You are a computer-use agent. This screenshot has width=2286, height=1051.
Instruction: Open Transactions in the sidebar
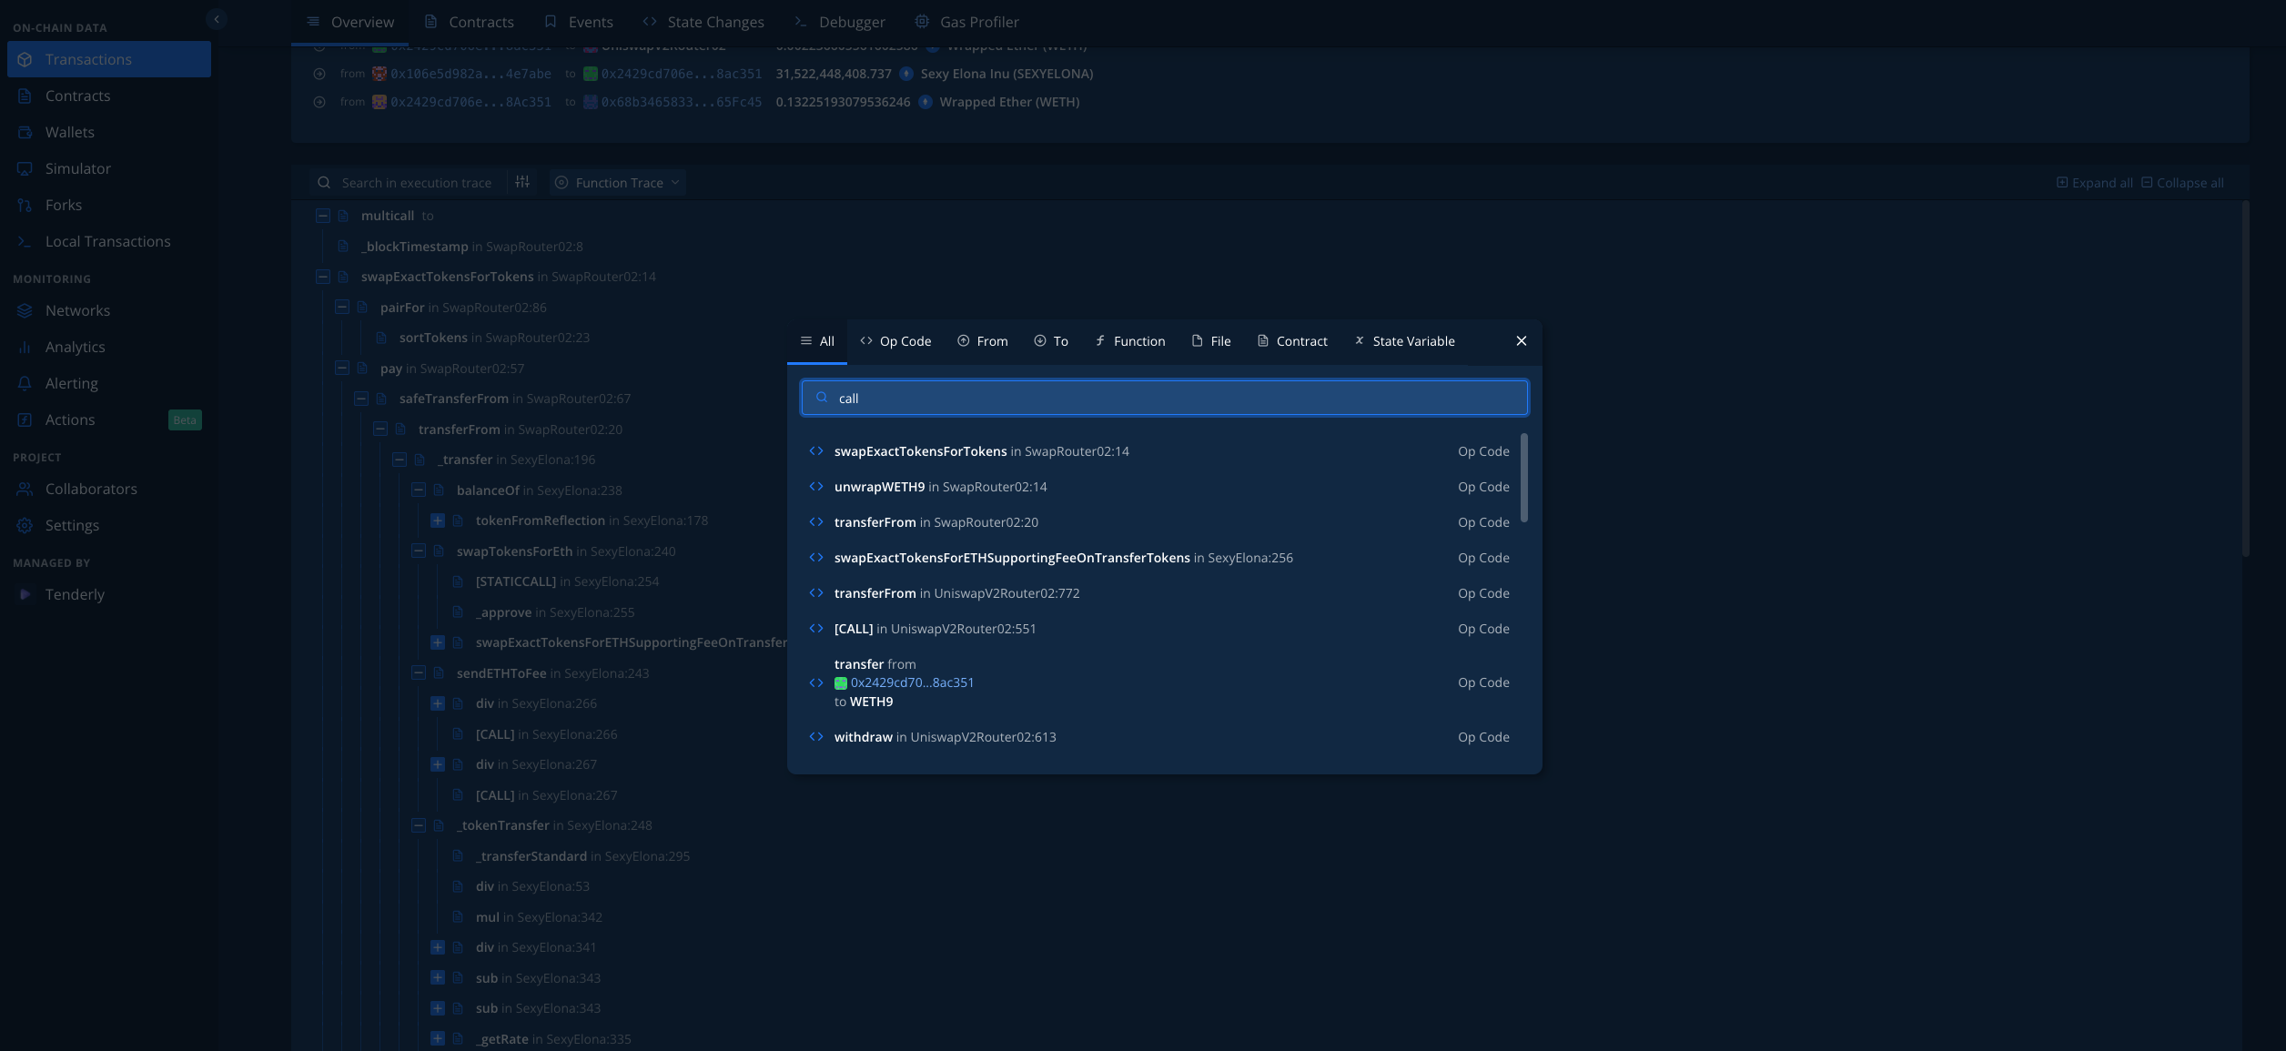pyautogui.click(x=109, y=59)
